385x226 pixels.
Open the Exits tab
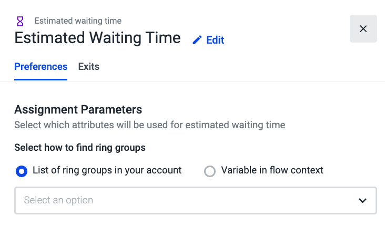(88, 67)
